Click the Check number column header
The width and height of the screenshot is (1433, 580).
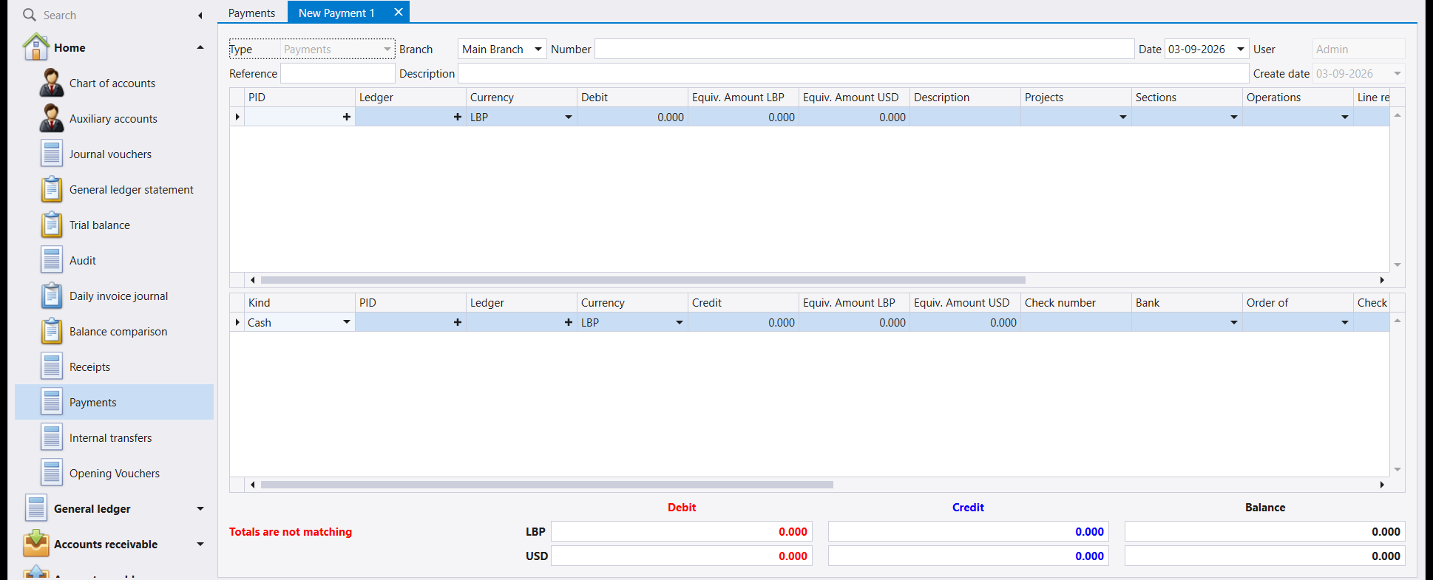(x=1076, y=302)
